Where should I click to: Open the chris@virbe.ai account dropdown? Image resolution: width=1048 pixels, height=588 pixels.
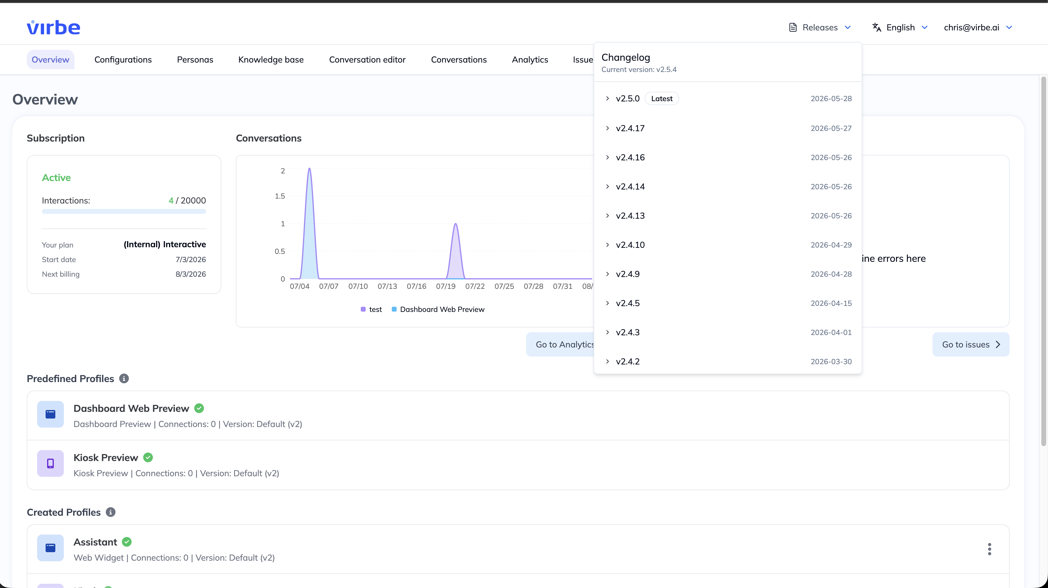(x=978, y=27)
